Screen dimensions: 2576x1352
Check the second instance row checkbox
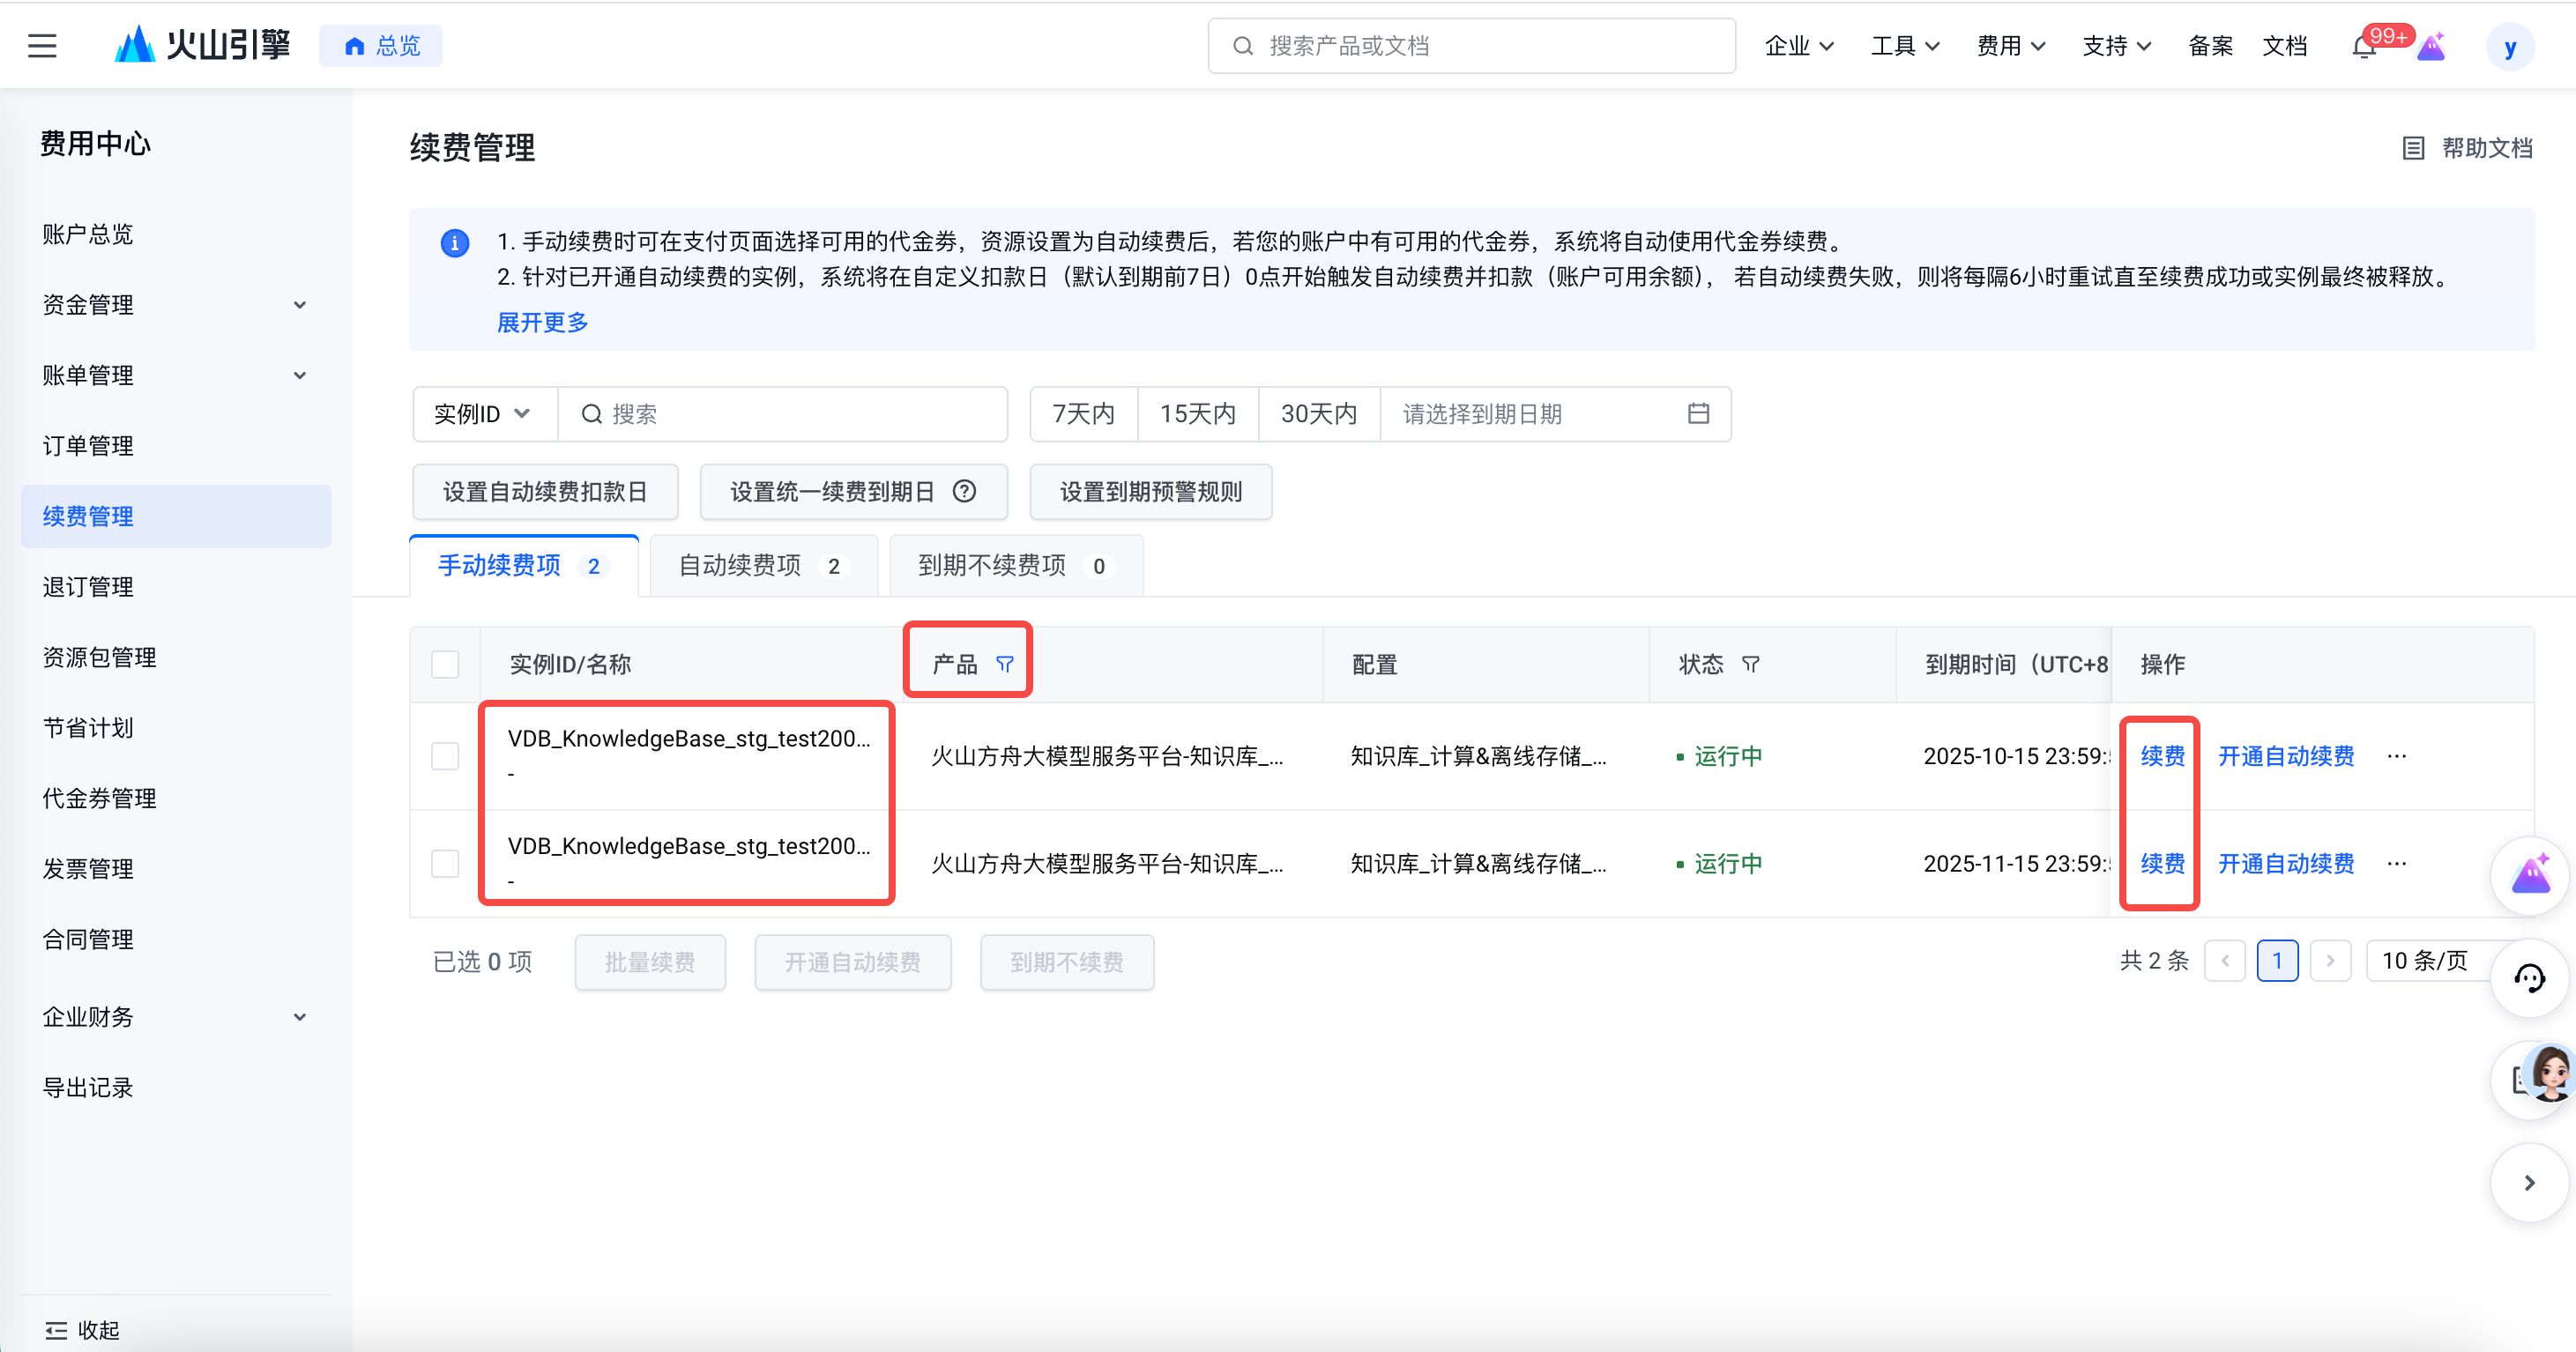445,863
